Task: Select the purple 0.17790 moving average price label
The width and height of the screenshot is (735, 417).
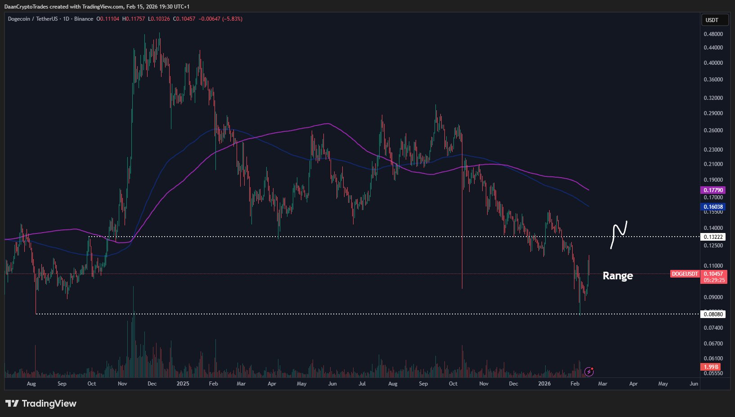Action: click(x=713, y=190)
